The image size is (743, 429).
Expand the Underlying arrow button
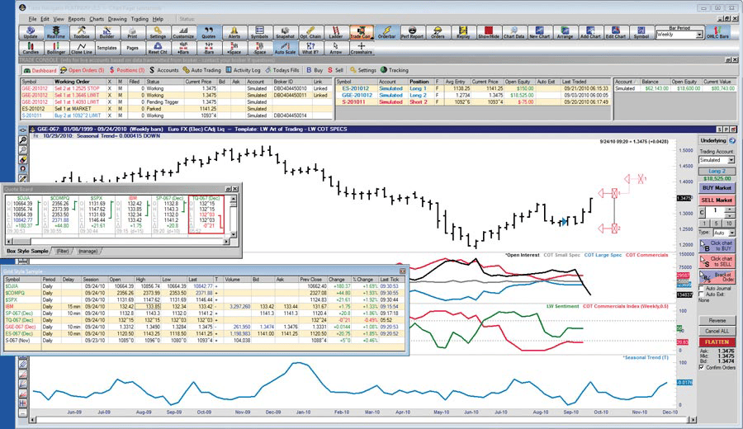tap(732, 140)
